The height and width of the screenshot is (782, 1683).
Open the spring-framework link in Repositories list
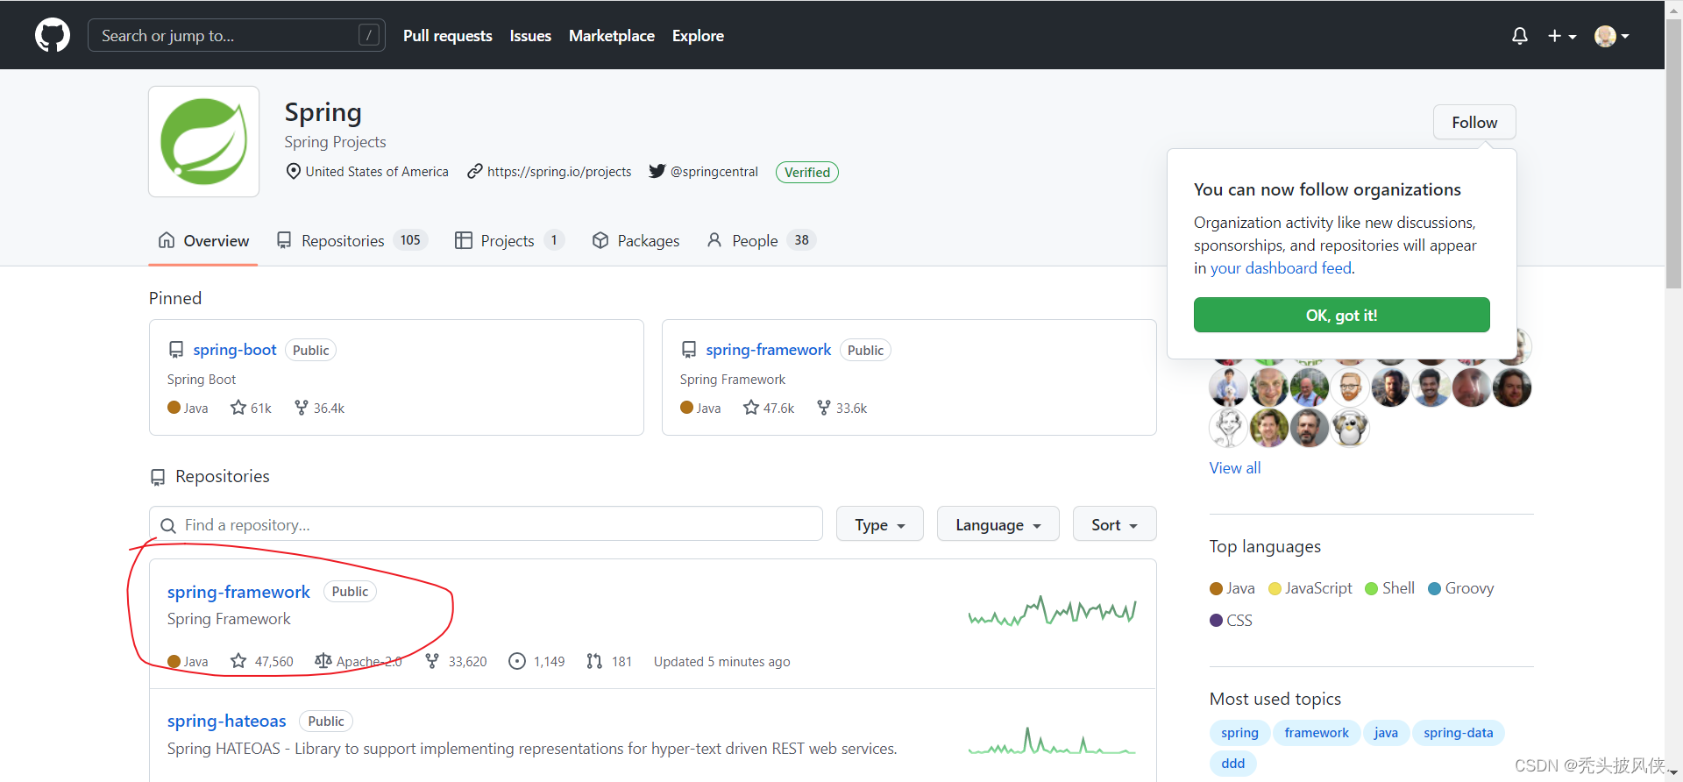coord(238,592)
